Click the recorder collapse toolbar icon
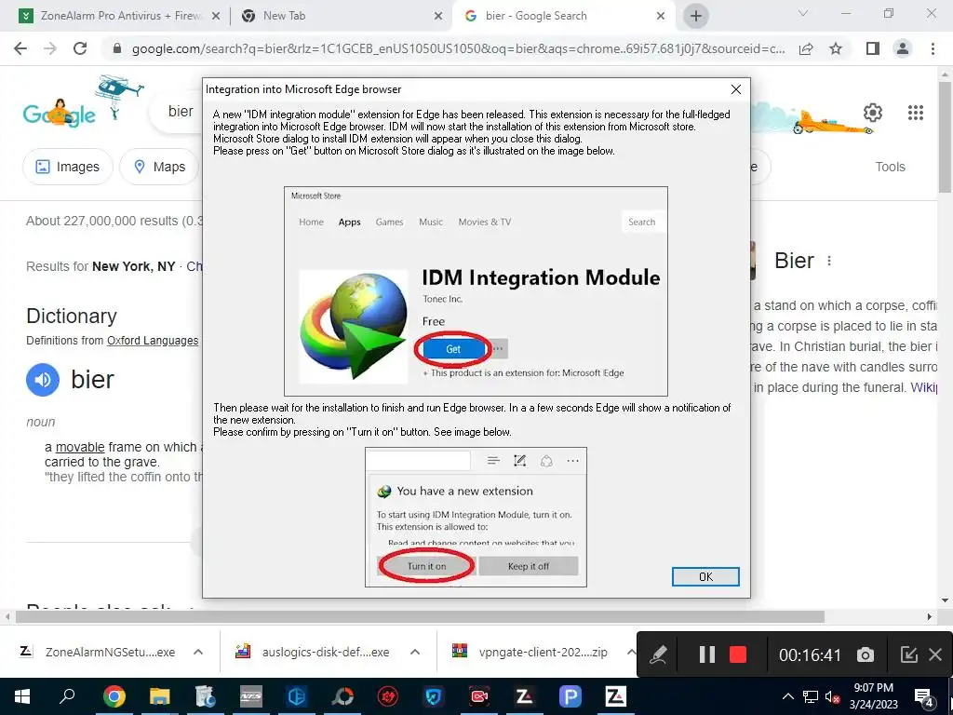953x715 pixels. tap(908, 654)
